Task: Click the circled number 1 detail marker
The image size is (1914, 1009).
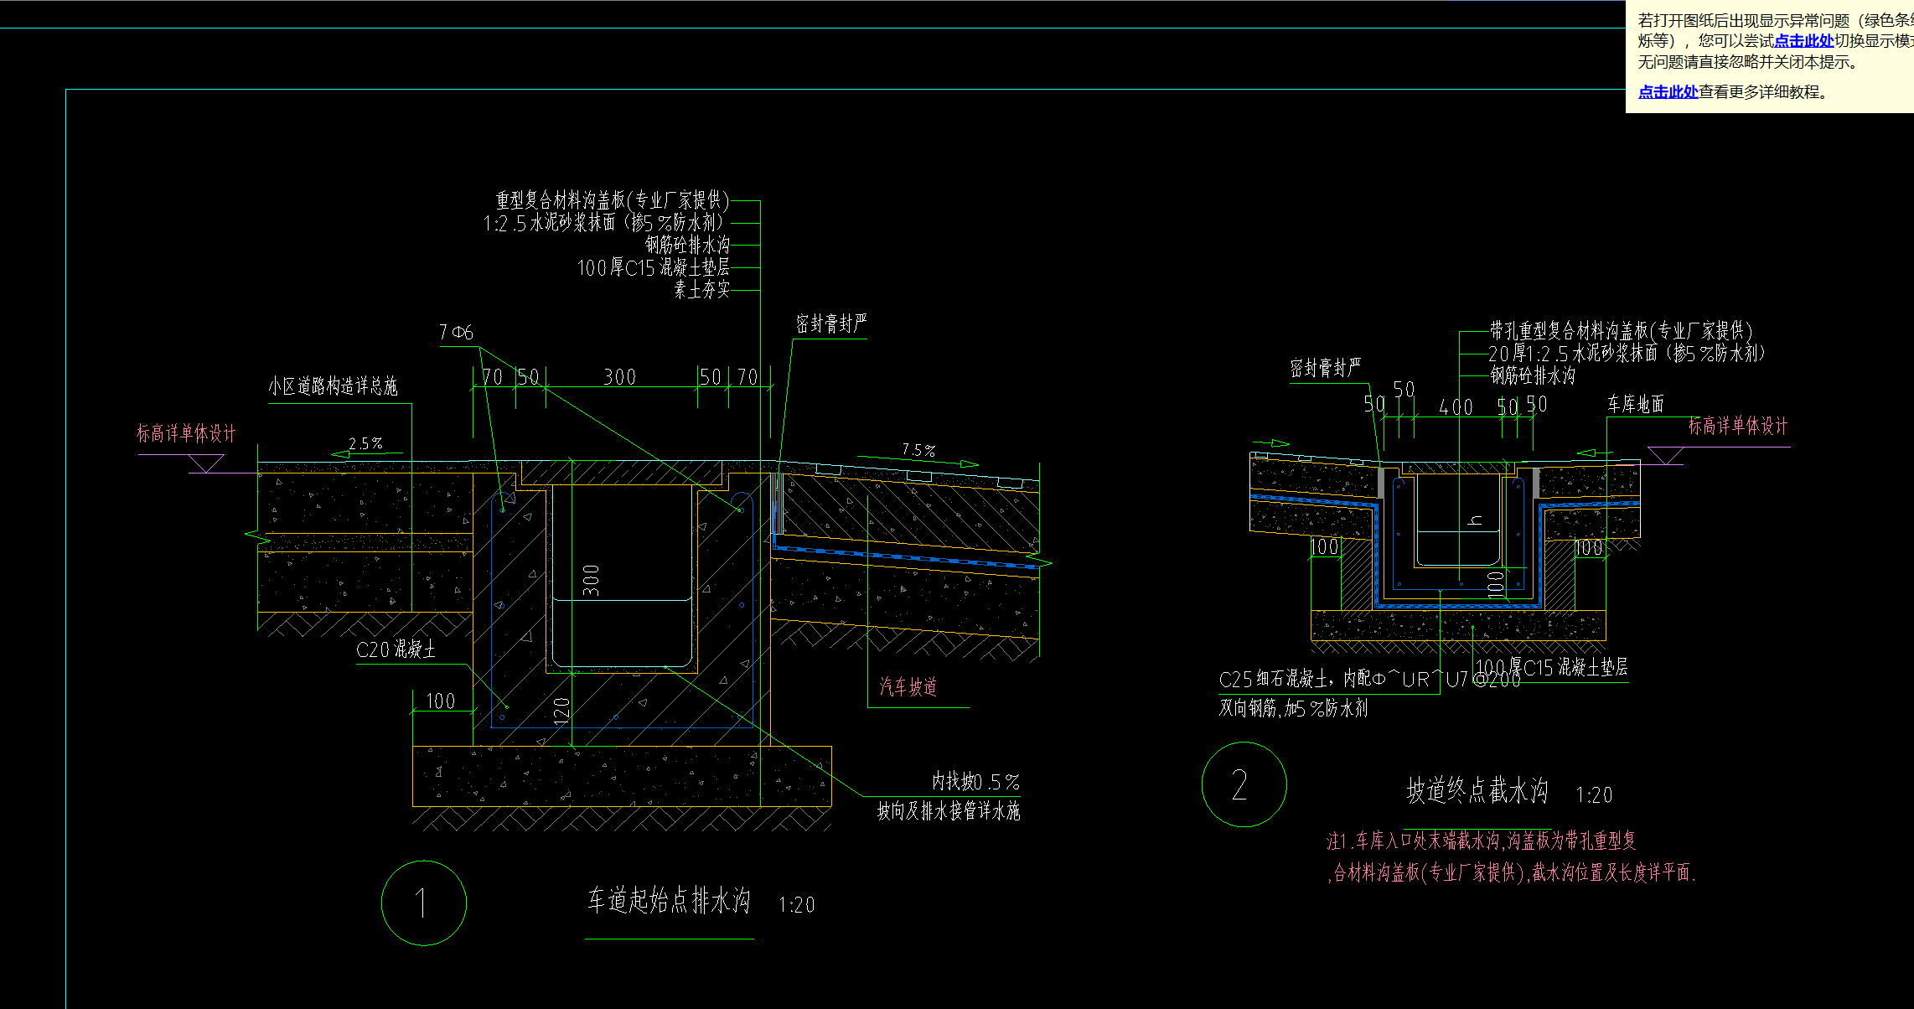Action: coord(423,903)
